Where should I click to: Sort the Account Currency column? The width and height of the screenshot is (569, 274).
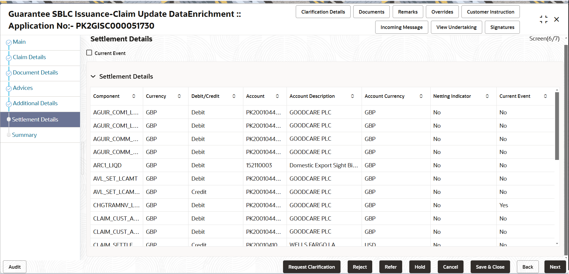point(421,96)
